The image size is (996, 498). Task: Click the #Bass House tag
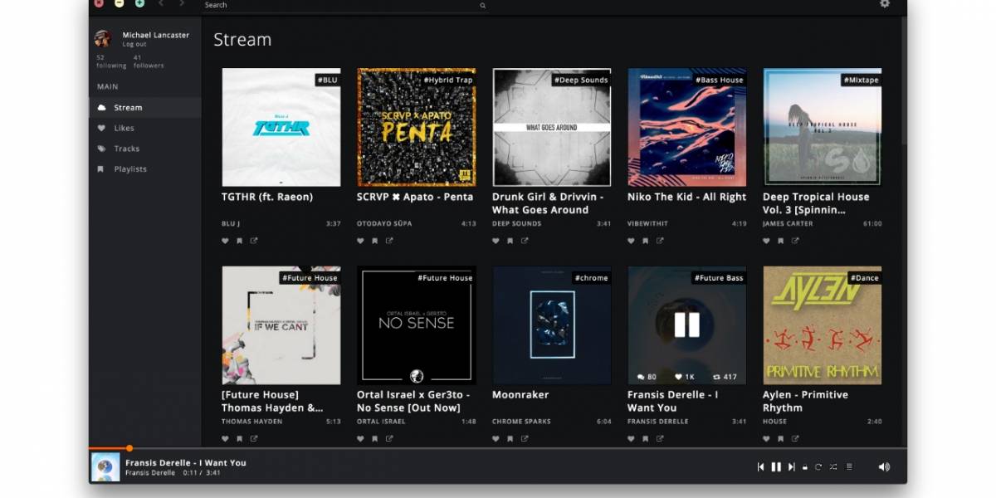pos(719,80)
